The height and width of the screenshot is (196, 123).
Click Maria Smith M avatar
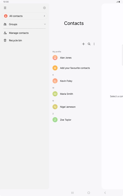(x=55, y=94)
